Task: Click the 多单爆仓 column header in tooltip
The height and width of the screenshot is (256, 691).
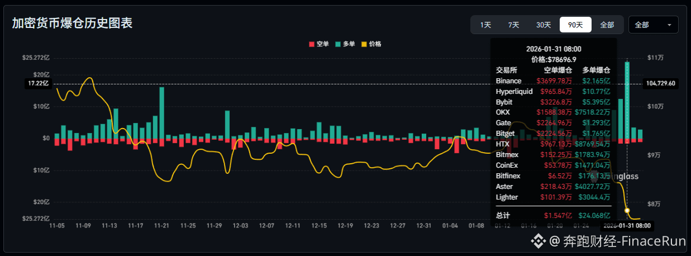Action: tap(596, 70)
